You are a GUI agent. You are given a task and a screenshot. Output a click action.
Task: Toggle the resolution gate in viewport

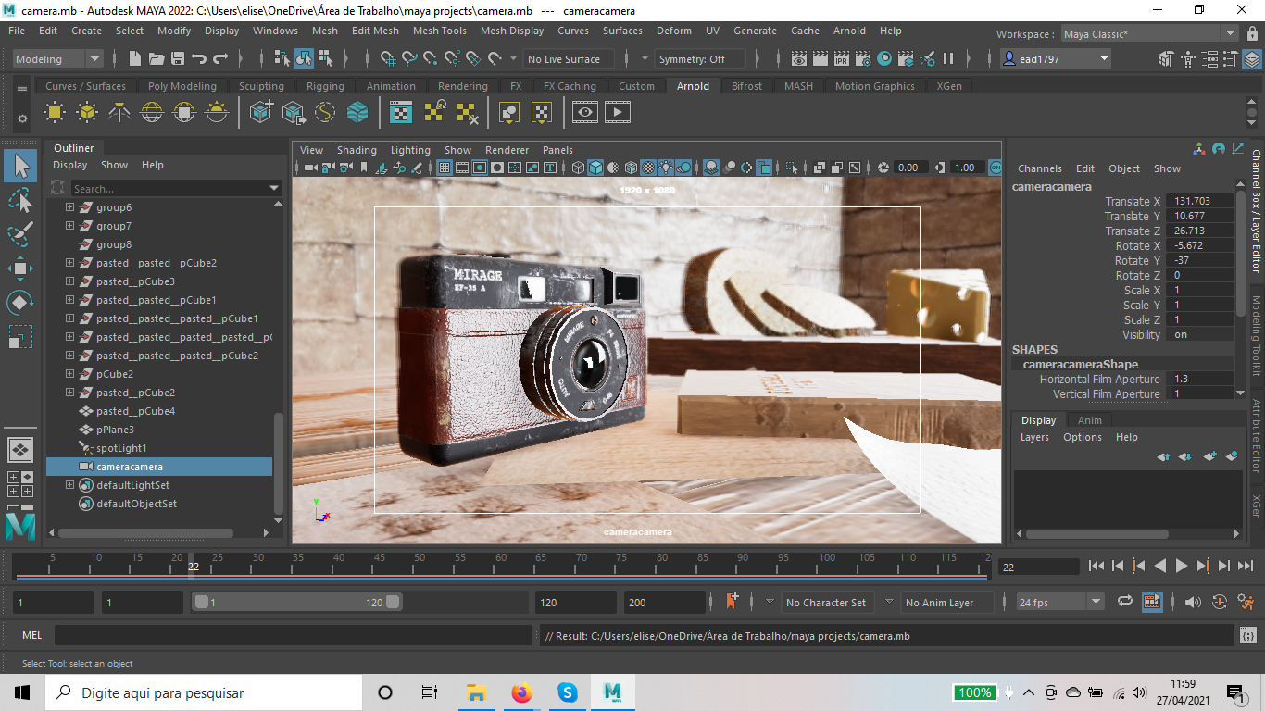(x=480, y=168)
